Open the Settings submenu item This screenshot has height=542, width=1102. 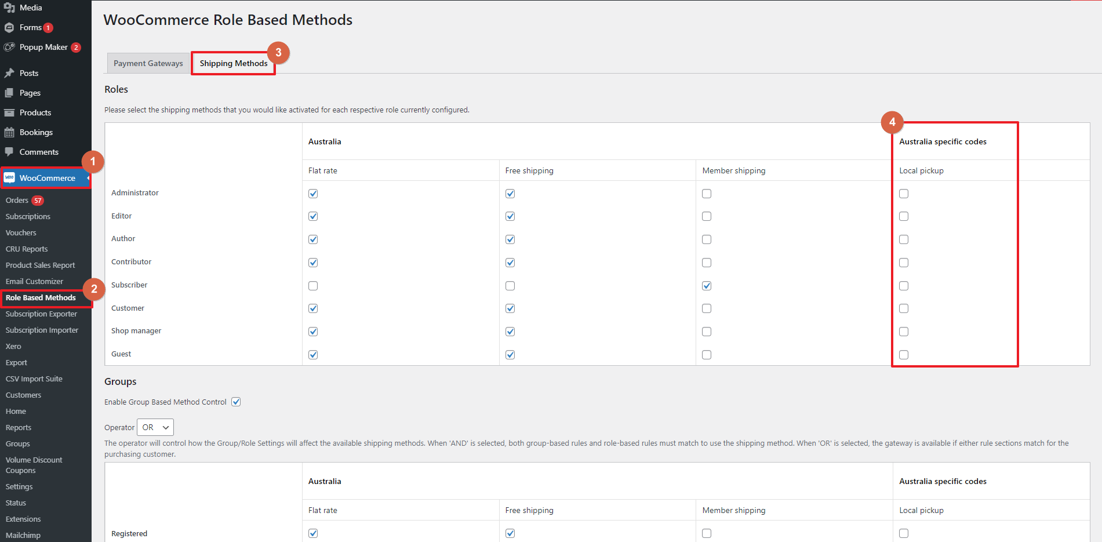tap(19, 486)
